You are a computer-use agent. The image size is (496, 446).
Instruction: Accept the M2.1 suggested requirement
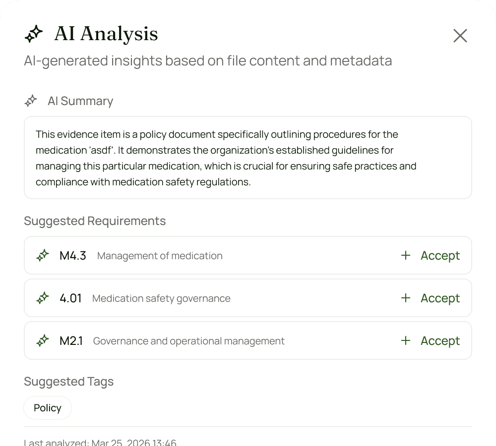coord(440,341)
